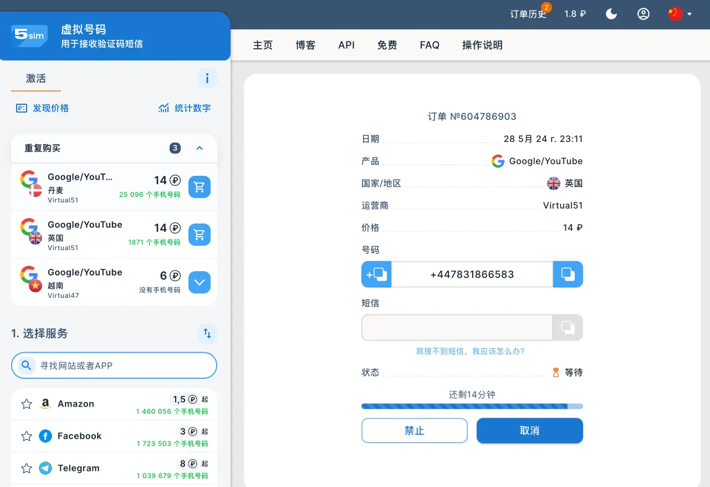
Task: Click the 禁止 button
Action: [x=415, y=430]
